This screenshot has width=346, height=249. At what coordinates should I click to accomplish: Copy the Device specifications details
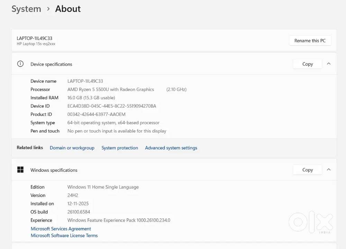point(307,64)
